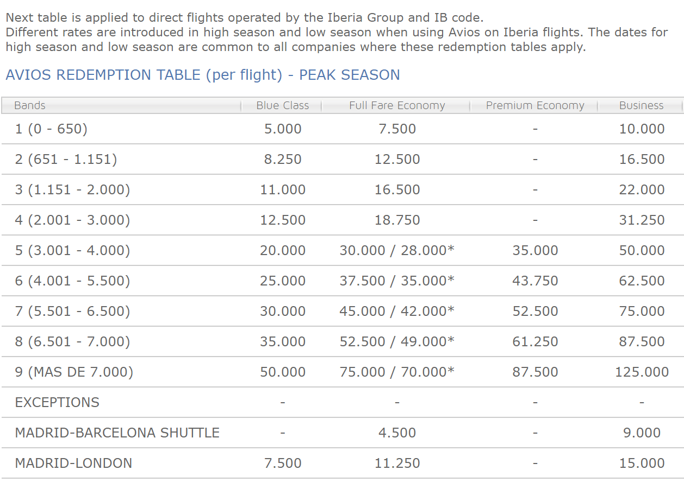Image resolution: width=684 pixels, height=489 pixels.
Task: Select the 87.500 Premium Economy value
Action: [x=535, y=372]
